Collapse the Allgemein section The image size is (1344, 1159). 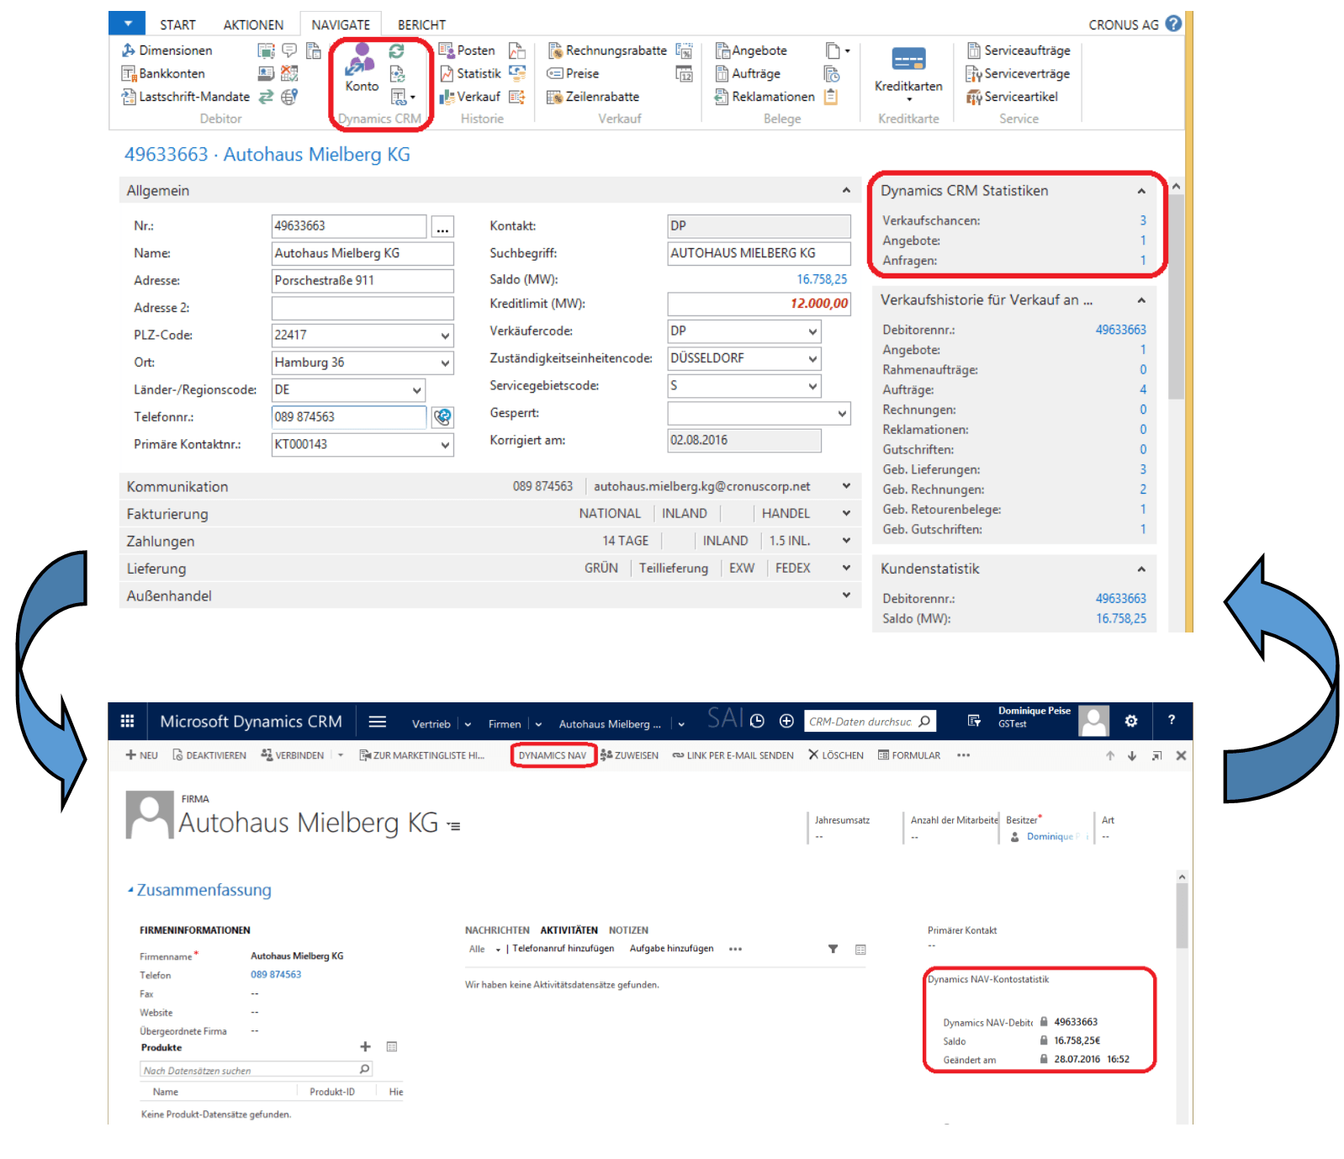point(846,191)
